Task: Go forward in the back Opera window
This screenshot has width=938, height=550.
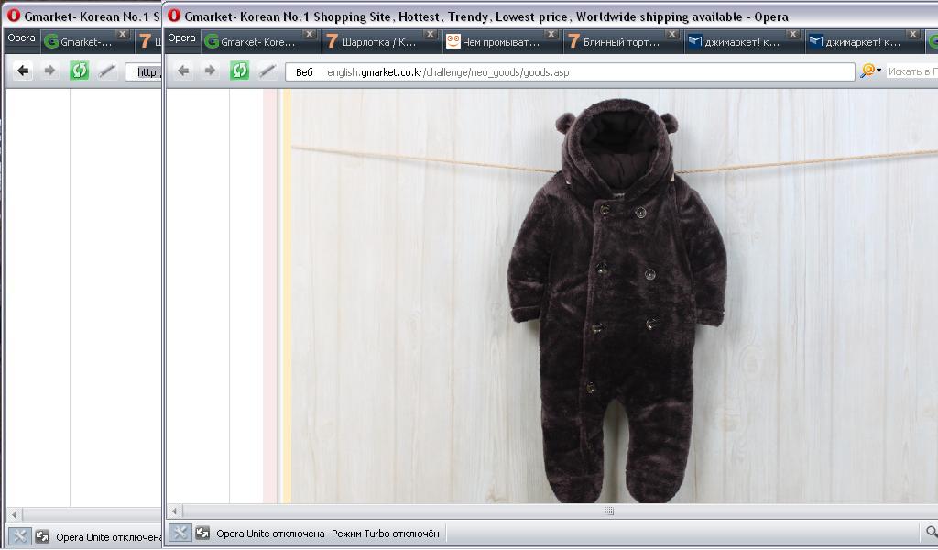Action: (49, 71)
